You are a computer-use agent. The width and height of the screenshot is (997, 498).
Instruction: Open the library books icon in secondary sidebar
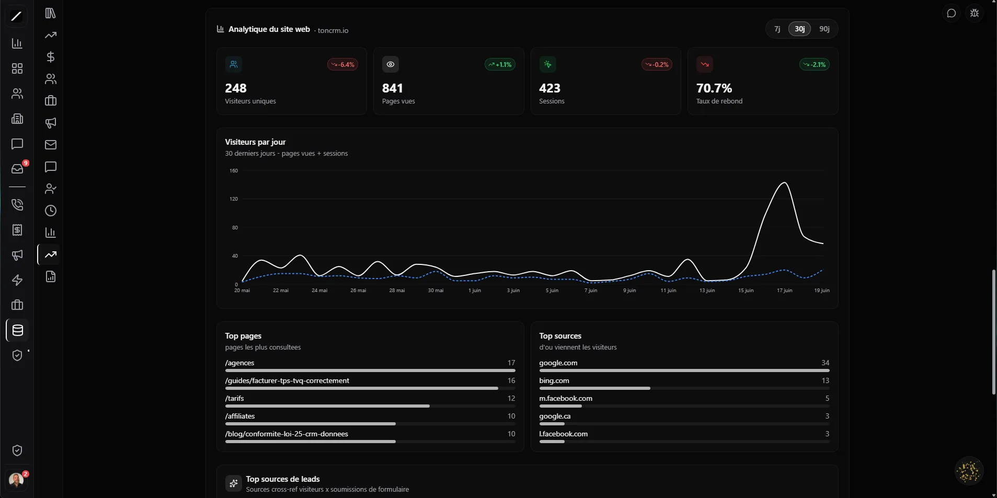click(x=51, y=13)
